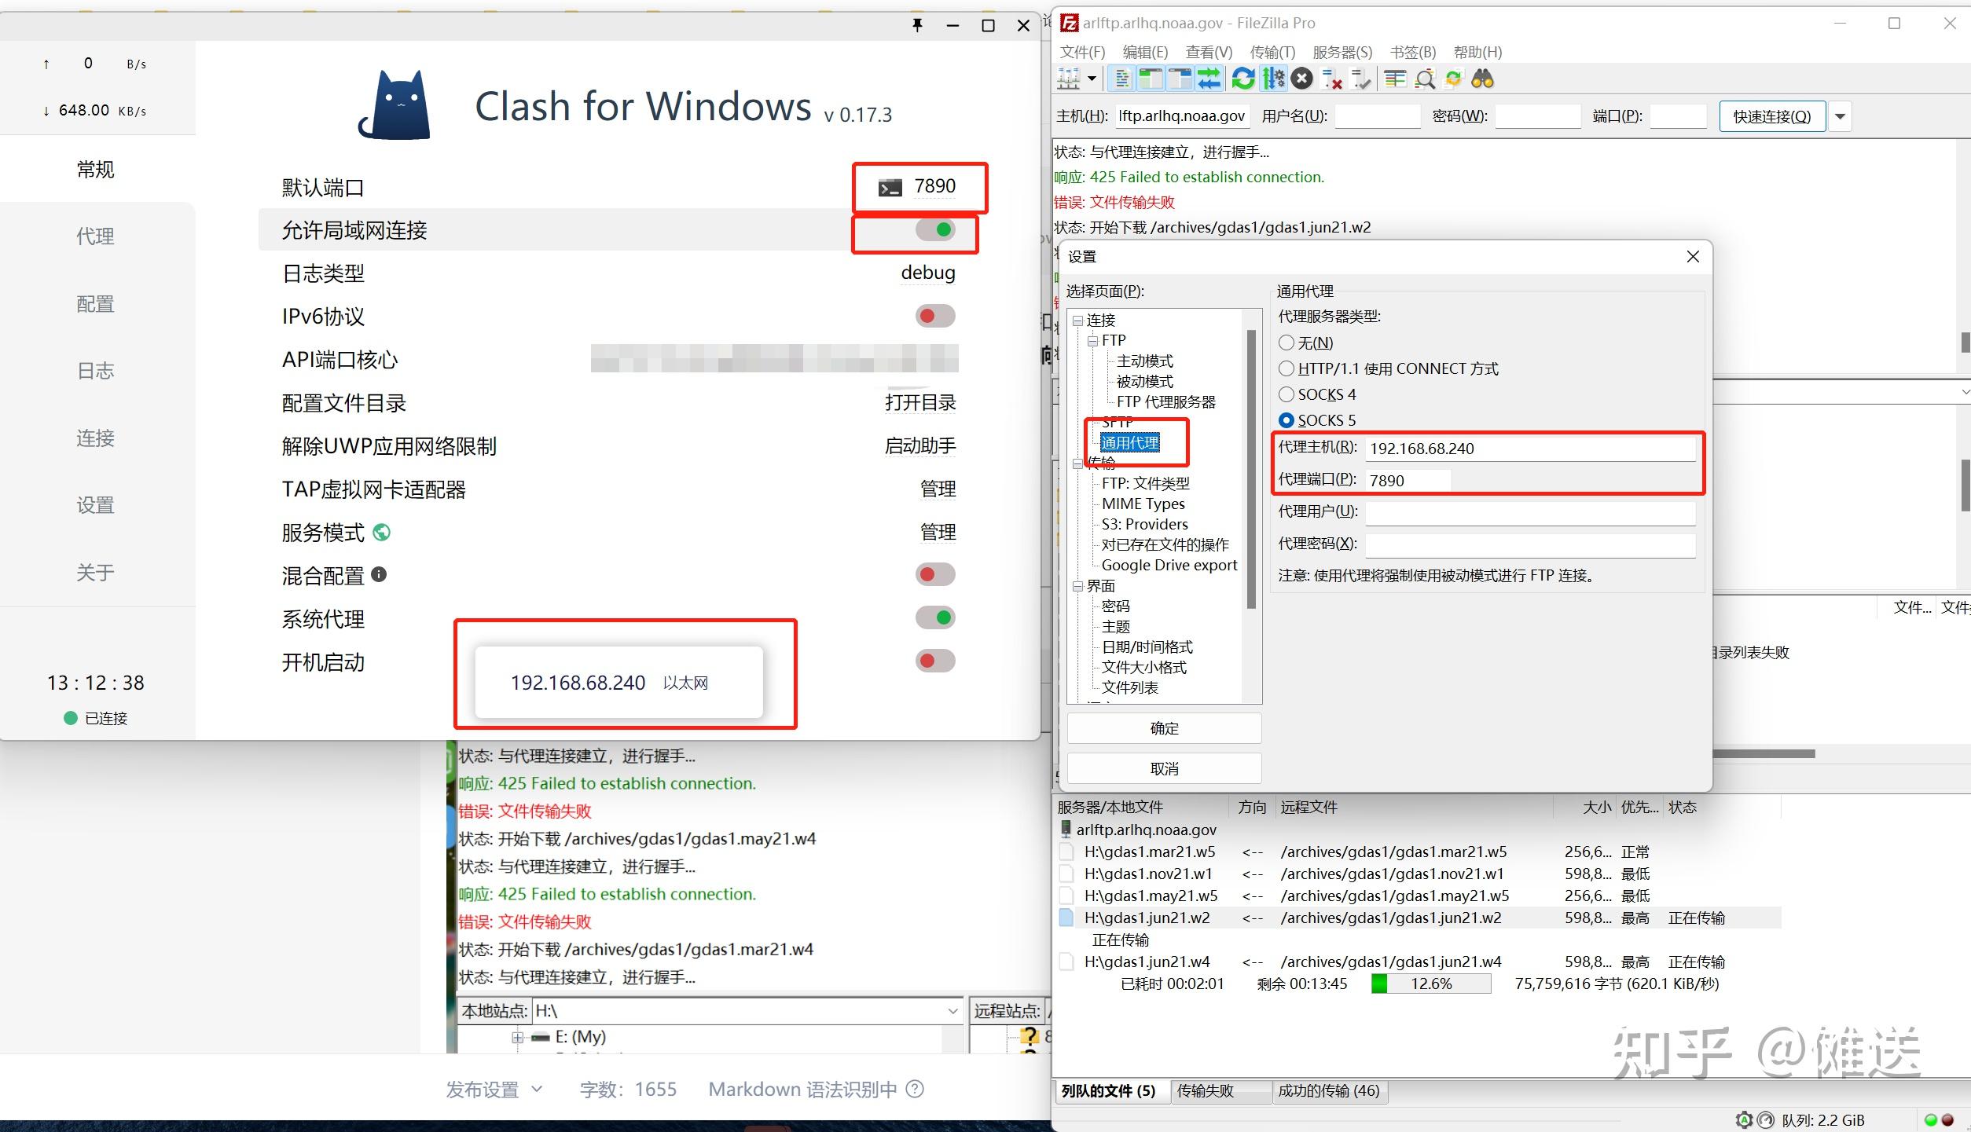Toggle 系统代理 switch
Viewport: 1971px width, 1132px height.
[x=935, y=617]
